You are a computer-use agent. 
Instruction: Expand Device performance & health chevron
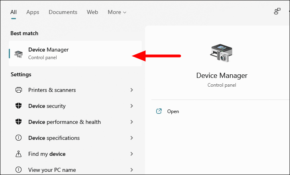[132, 122]
